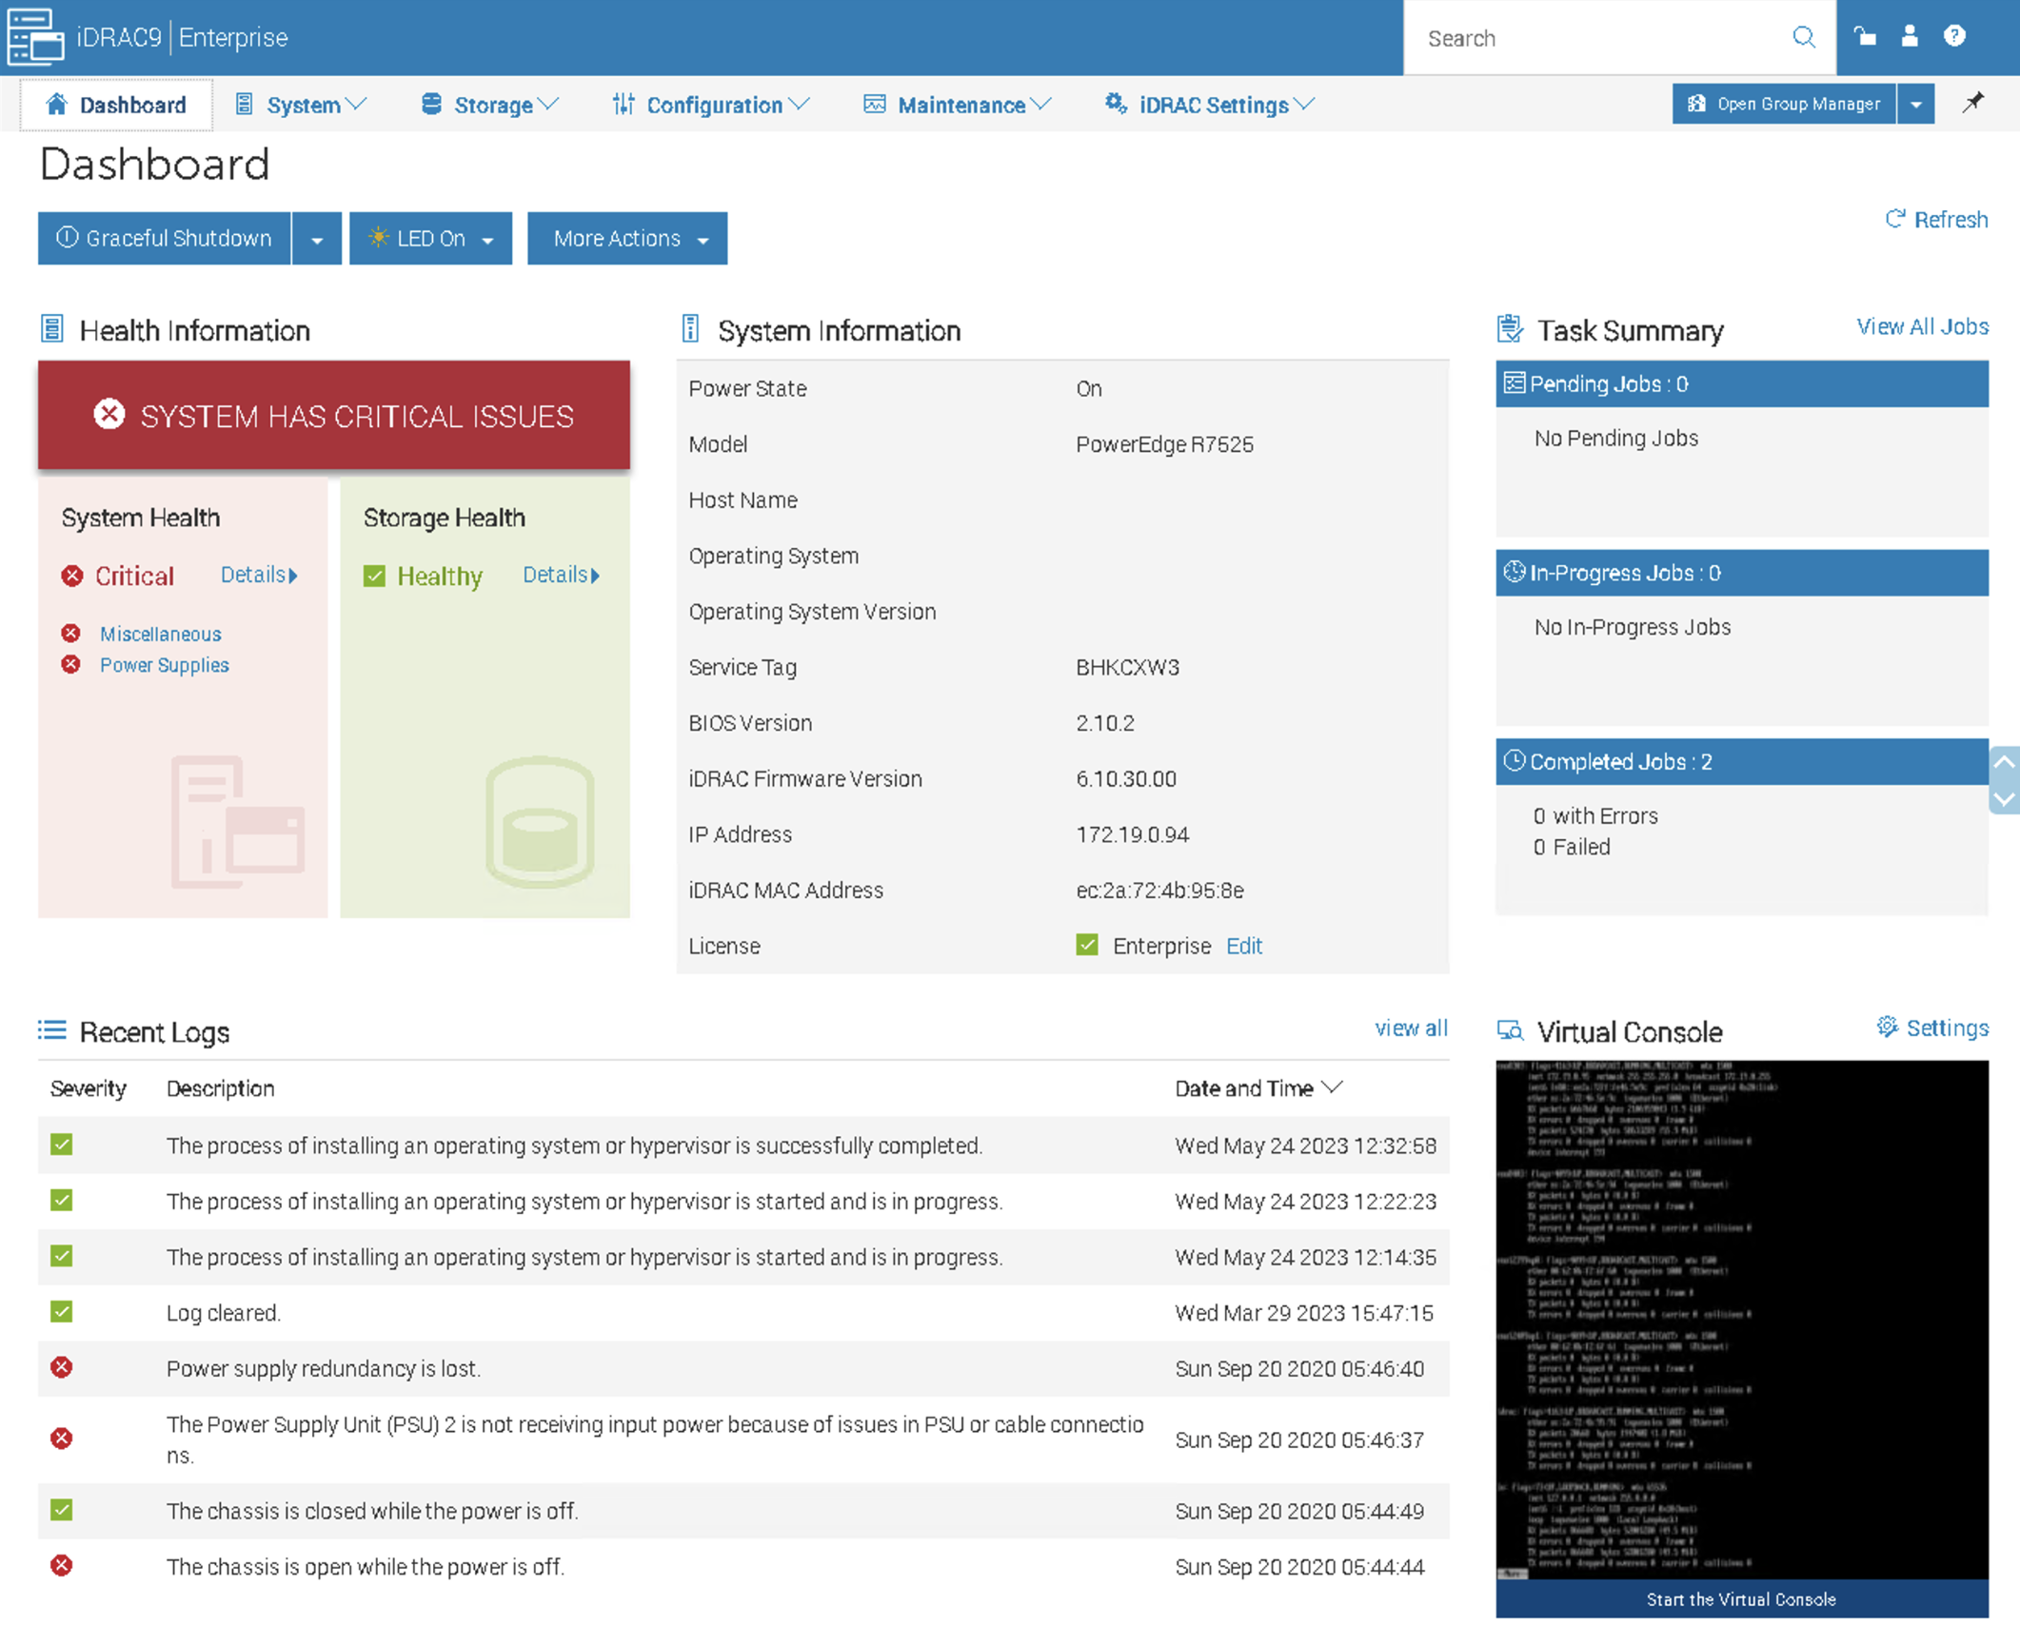This screenshot has width=2020, height=1625.
Task: Click the view all logs link
Action: (1411, 1028)
